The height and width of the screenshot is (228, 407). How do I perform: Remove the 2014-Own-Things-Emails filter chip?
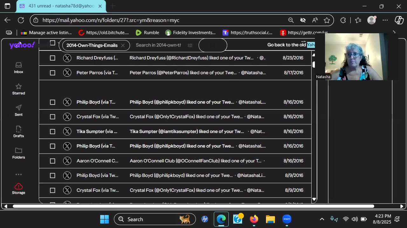coord(123,45)
